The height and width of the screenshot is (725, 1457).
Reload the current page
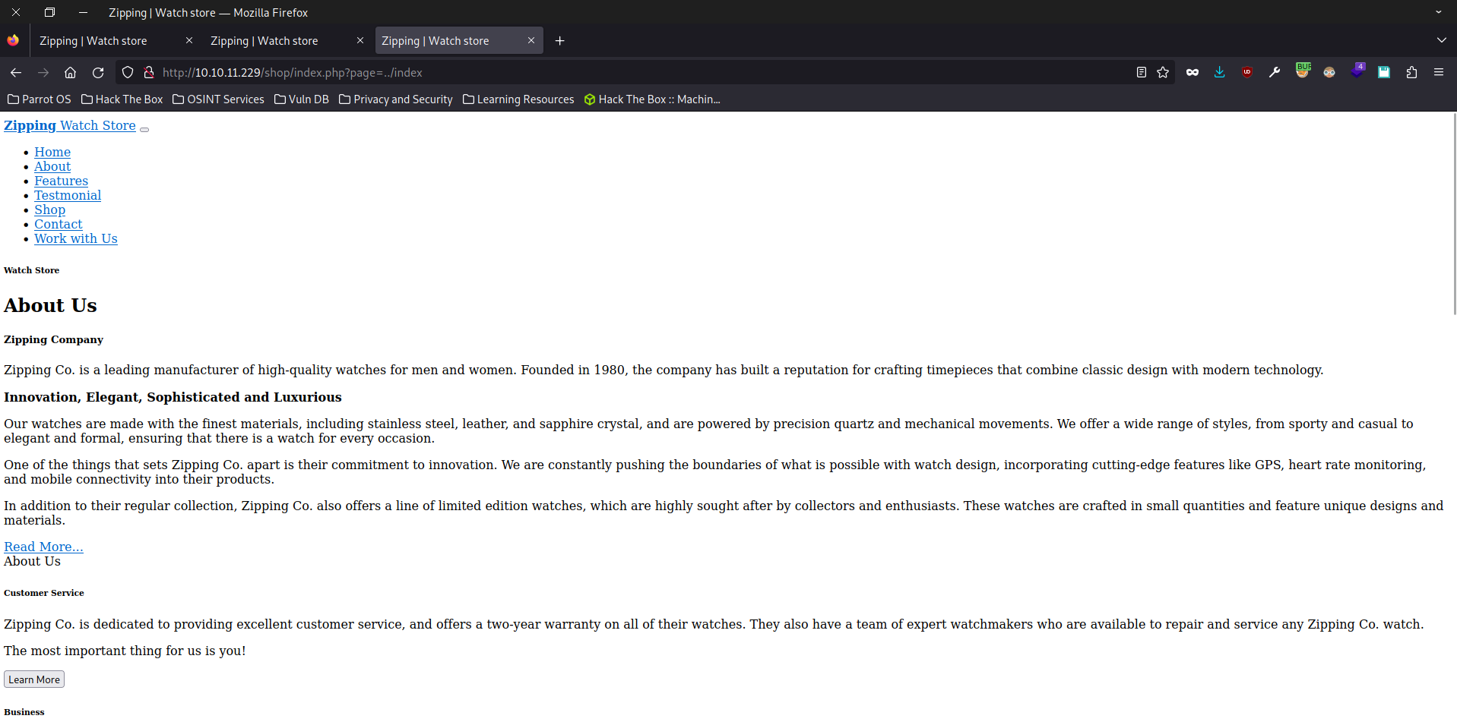pos(98,72)
